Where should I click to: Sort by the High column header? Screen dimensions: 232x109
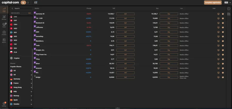point(214,8)
